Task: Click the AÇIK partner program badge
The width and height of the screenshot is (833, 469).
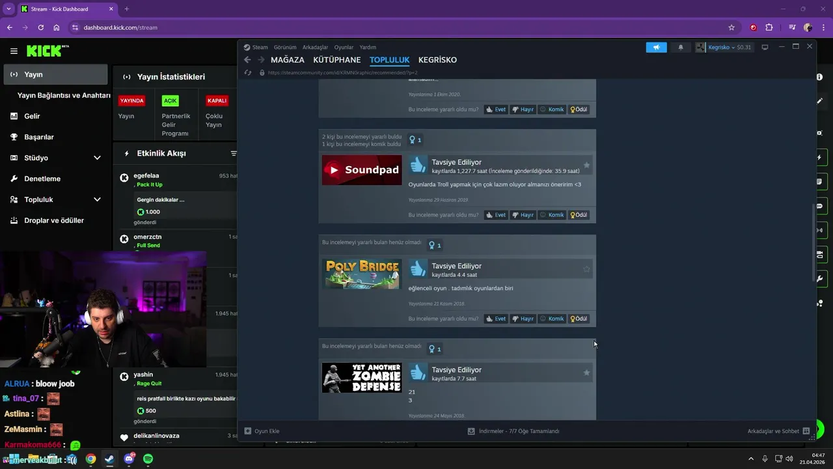Action: click(x=170, y=100)
